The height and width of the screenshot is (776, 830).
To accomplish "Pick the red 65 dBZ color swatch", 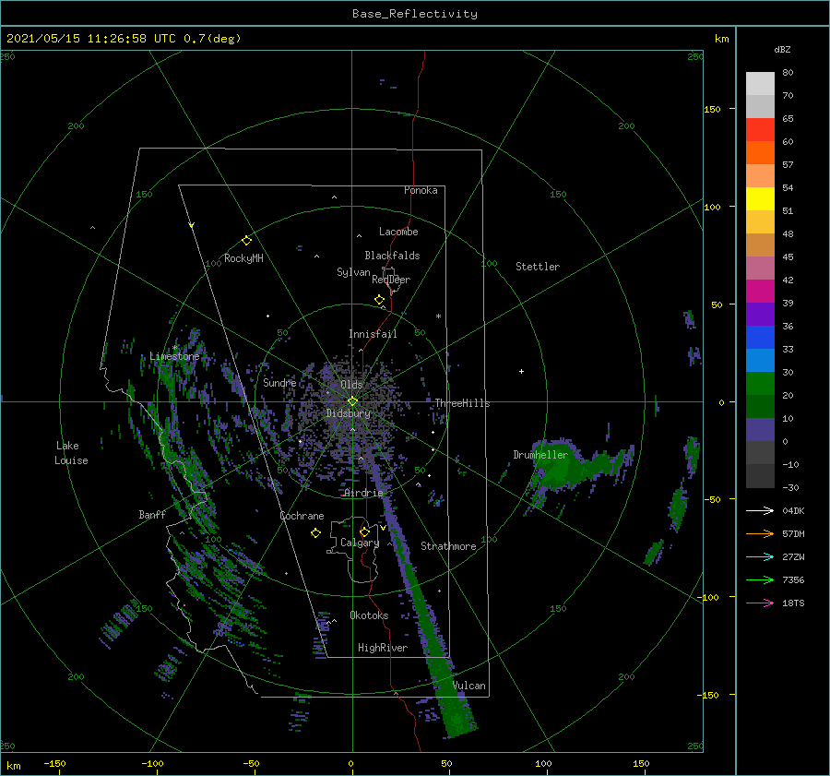I will 760,129.
